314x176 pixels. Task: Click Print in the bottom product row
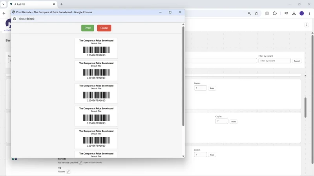click(x=212, y=155)
